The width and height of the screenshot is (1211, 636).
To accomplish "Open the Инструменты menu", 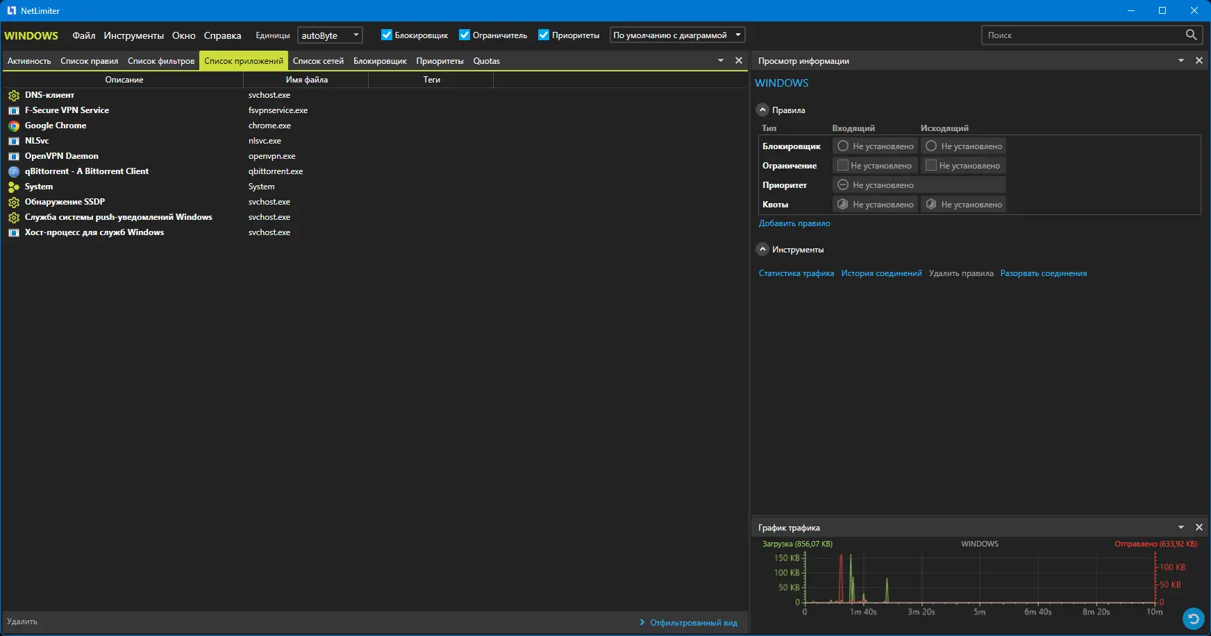I will pyautogui.click(x=133, y=35).
